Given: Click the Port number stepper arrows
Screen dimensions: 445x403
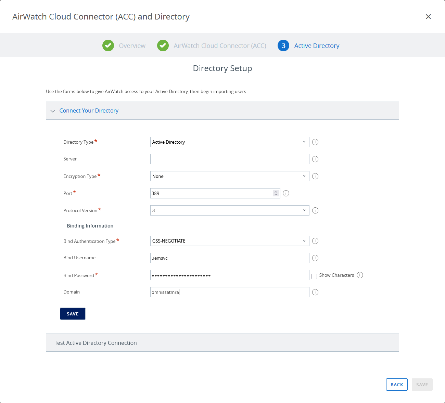Looking at the screenshot, I should click(276, 193).
